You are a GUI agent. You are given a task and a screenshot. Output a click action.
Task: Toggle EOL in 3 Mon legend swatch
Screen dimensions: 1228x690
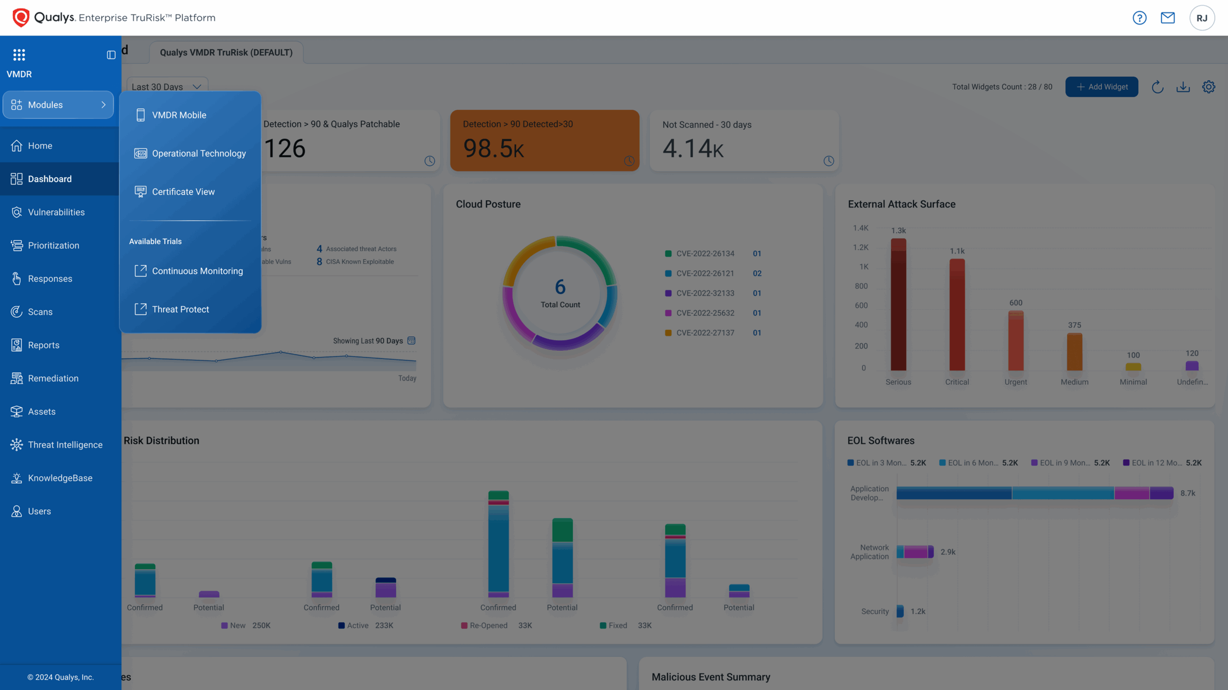pos(850,462)
